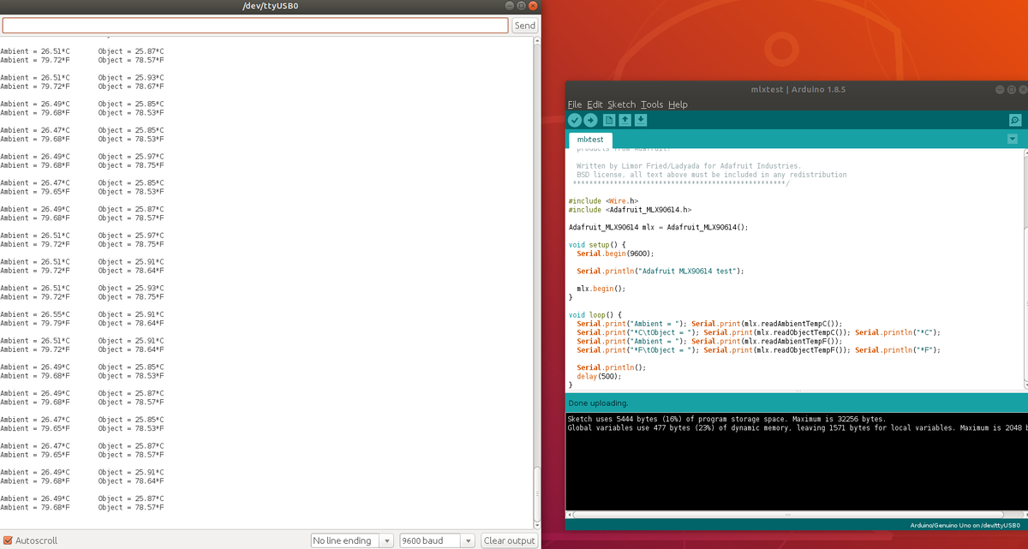Click the BSD license comment line
The width and height of the screenshot is (1028, 549).
(712, 175)
